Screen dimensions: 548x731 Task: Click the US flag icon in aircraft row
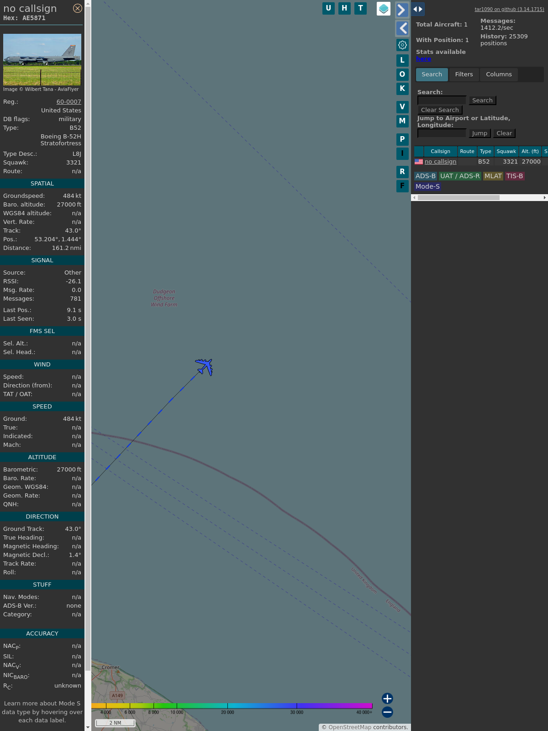pyautogui.click(x=419, y=162)
